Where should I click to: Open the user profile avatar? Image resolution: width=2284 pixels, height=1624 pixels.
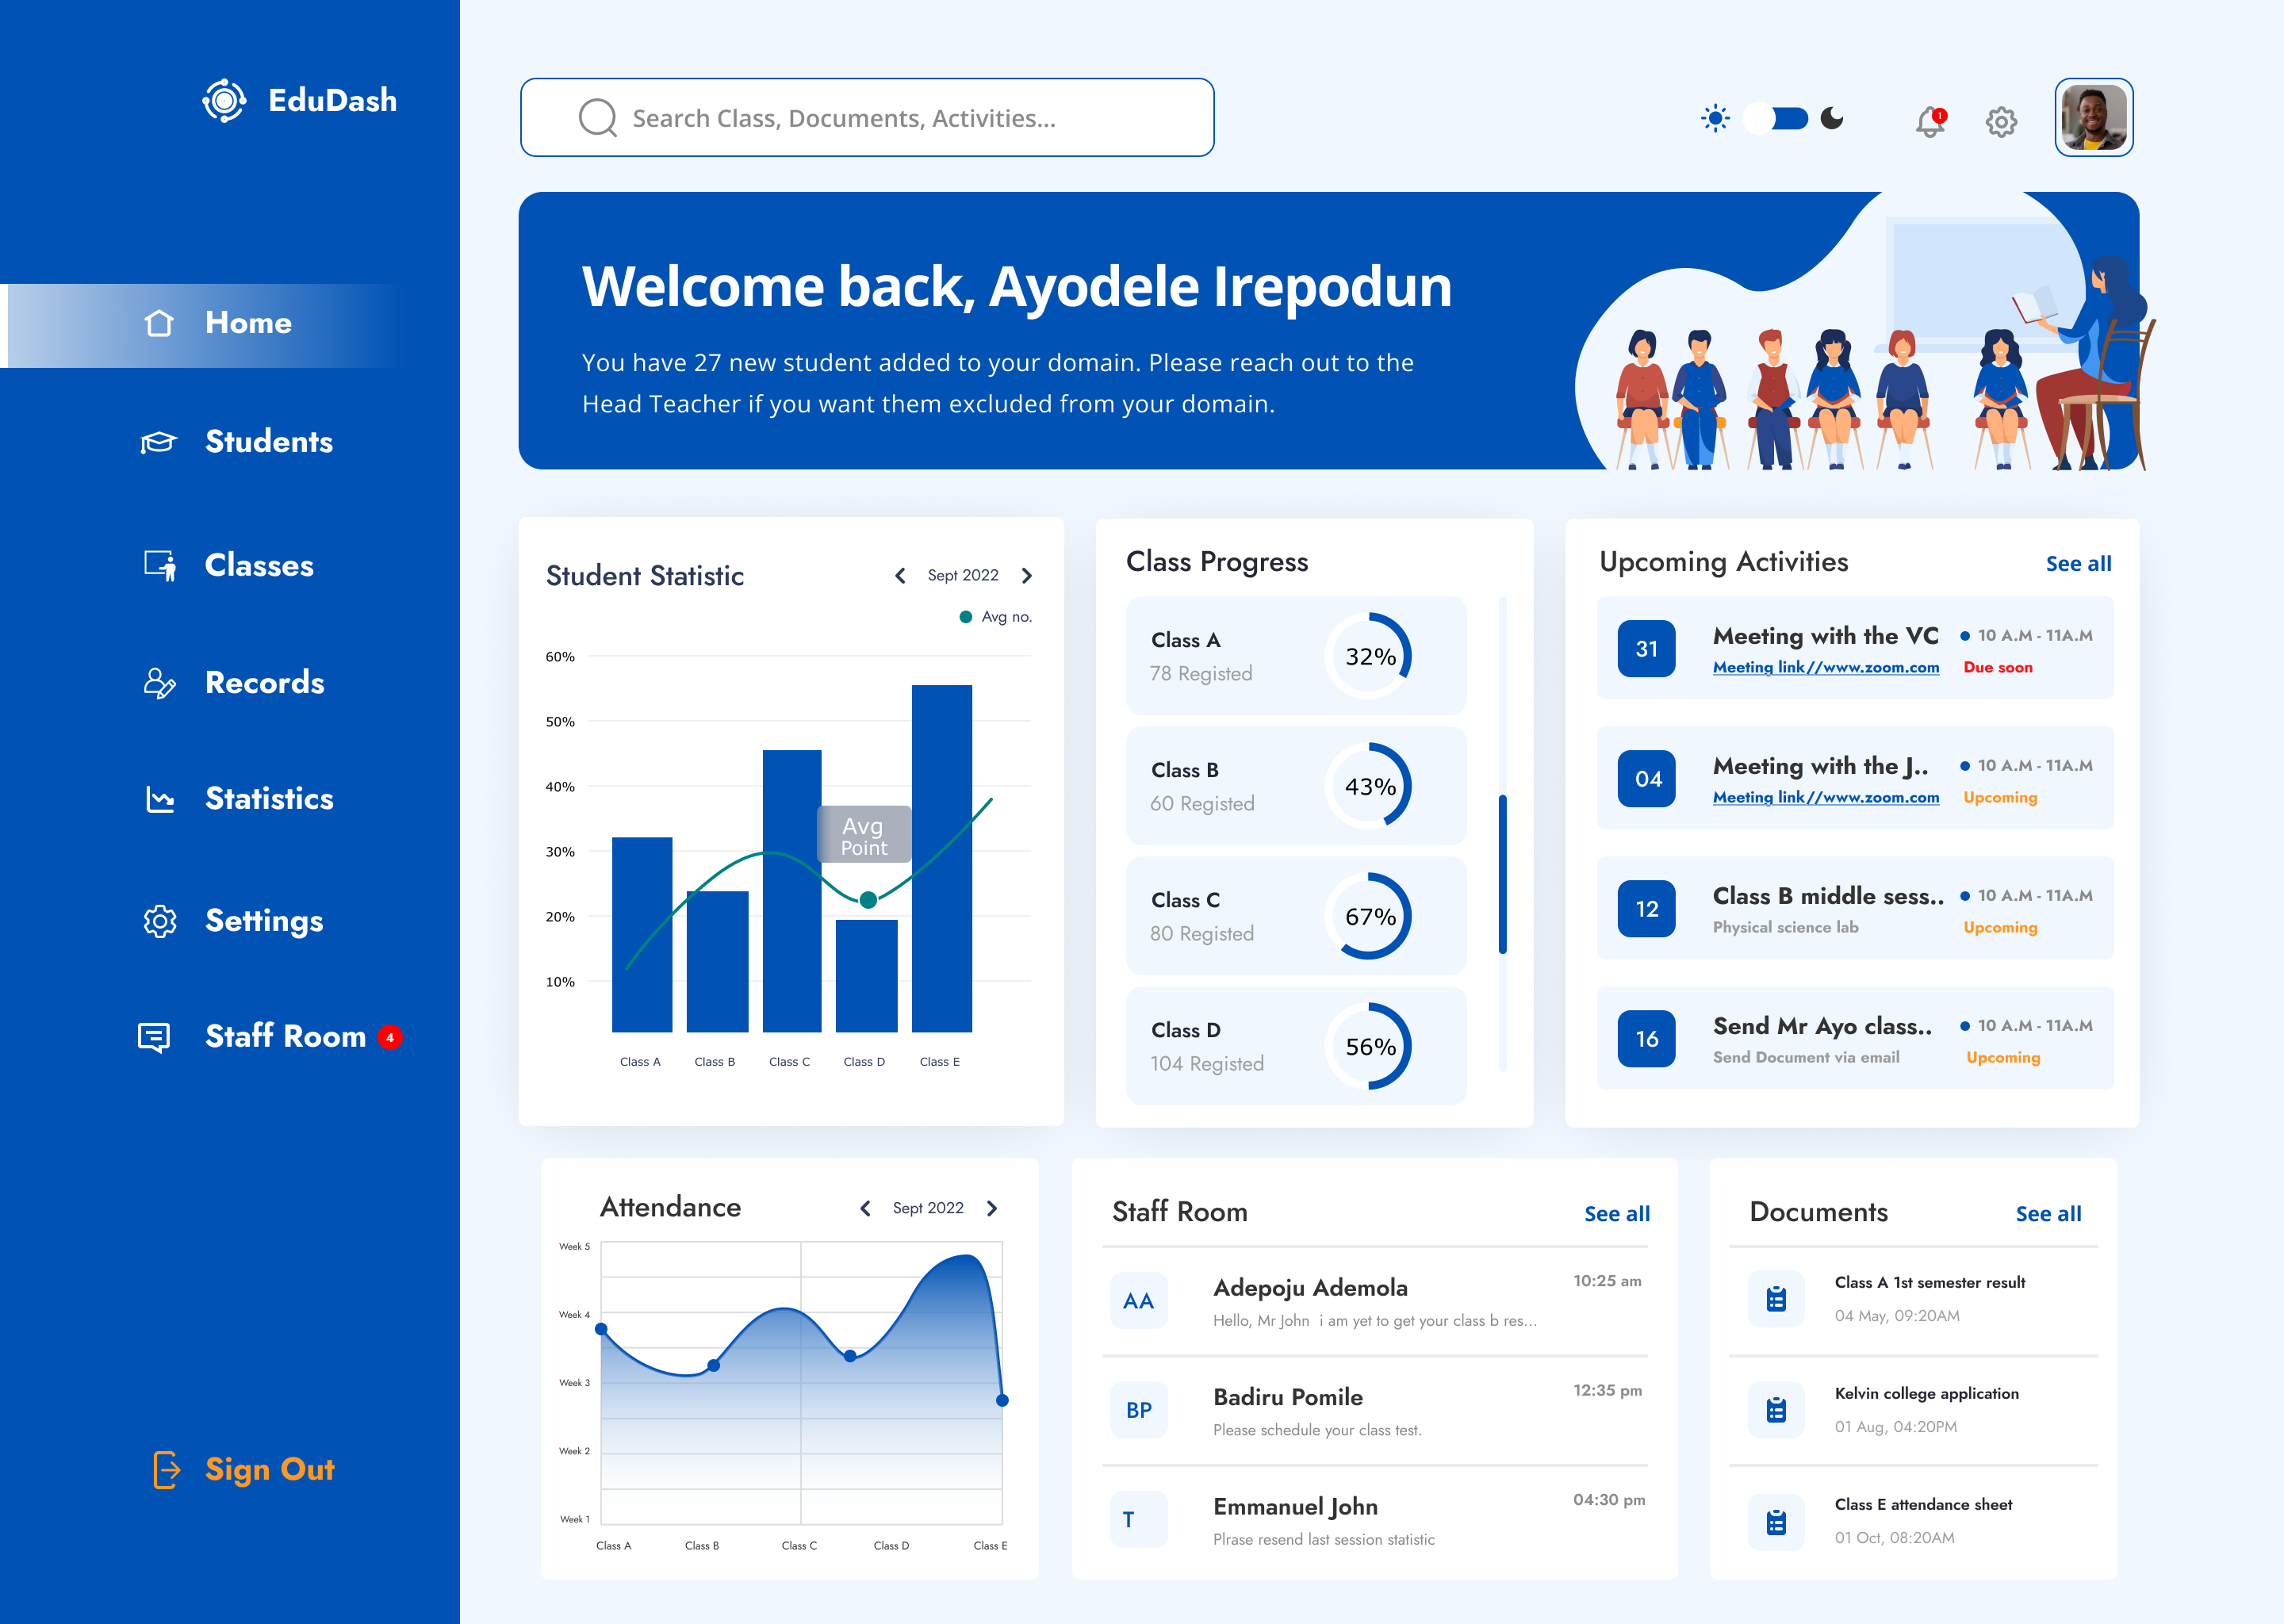(x=2093, y=118)
